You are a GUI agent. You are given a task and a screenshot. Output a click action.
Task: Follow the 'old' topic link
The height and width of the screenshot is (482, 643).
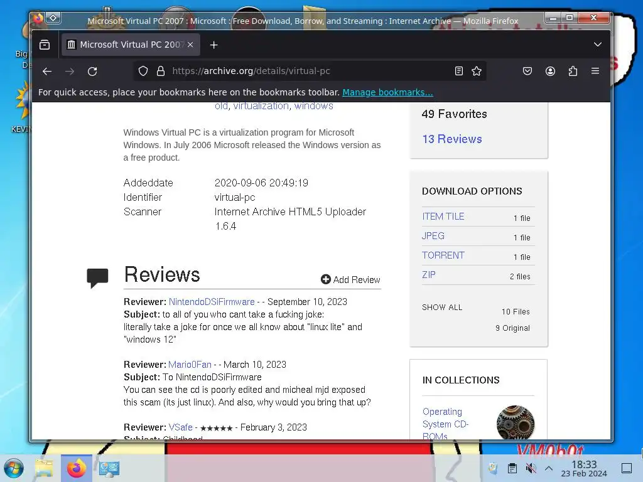pos(221,105)
